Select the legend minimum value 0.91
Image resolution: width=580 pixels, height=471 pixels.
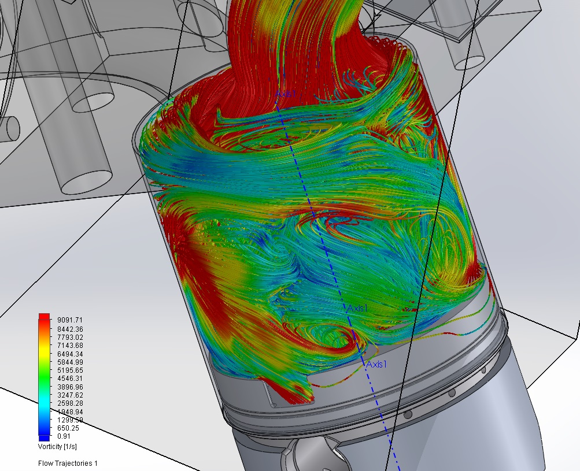pyautogui.click(x=64, y=436)
